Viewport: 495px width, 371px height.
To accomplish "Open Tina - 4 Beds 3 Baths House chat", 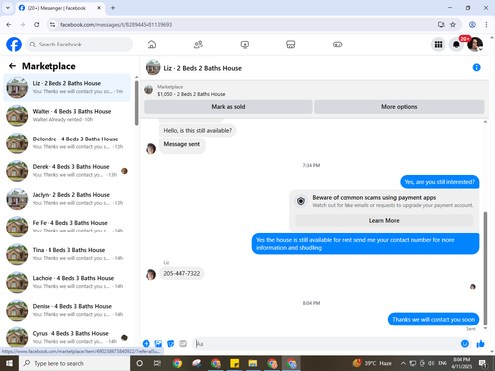I will coord(66,254).
